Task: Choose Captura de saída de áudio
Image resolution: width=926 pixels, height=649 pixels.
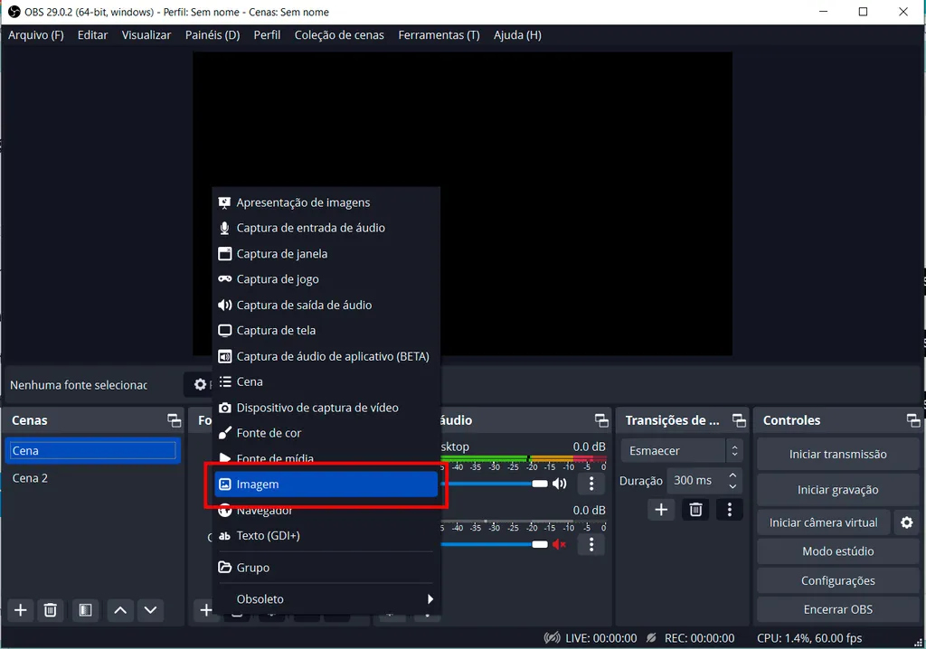Action: pyautogui.click(x=326, y=306)
